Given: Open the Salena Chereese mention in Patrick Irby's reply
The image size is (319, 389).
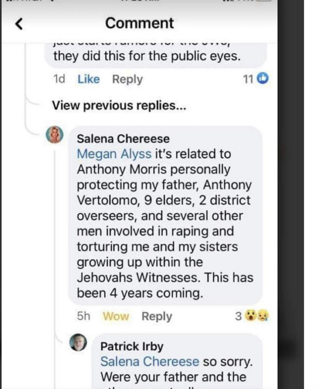Looking at the screenshot, I should pyautogui.click(x=150, y=361).
